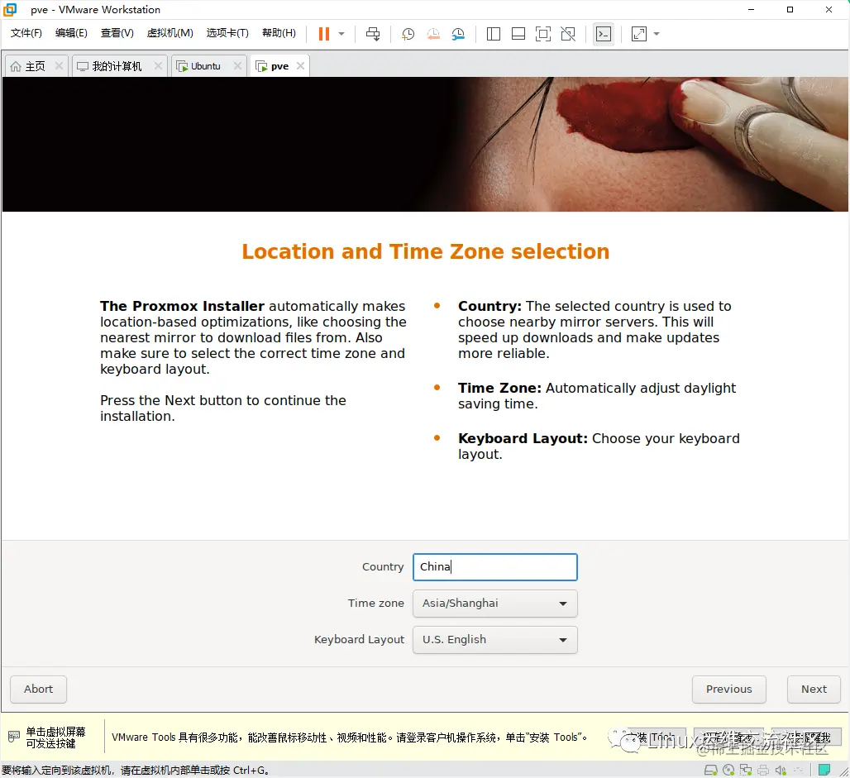Click the network adapter status icon

click(x=746, y=770)
